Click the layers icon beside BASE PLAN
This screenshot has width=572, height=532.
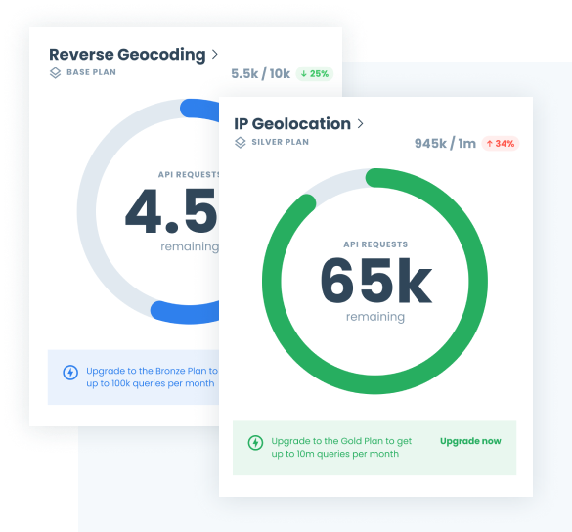tap(55, 73)
